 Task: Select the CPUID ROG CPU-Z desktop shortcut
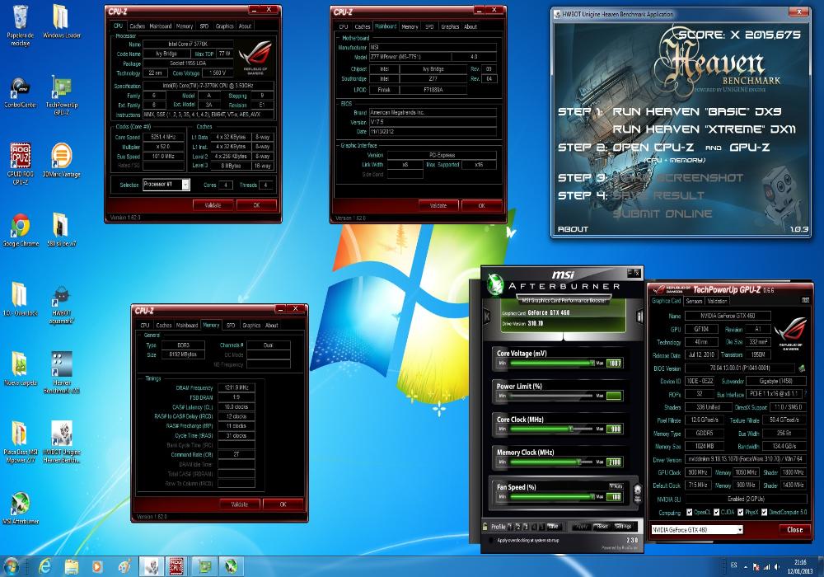(20, 163)
